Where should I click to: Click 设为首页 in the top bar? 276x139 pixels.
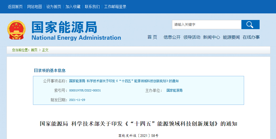54,7
